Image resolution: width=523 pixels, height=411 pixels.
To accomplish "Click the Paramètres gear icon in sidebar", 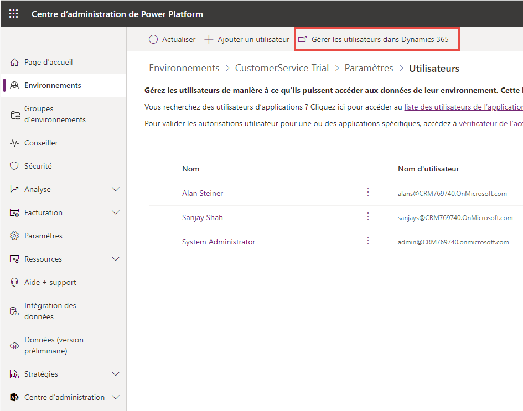I will click(x=14, y=236).
